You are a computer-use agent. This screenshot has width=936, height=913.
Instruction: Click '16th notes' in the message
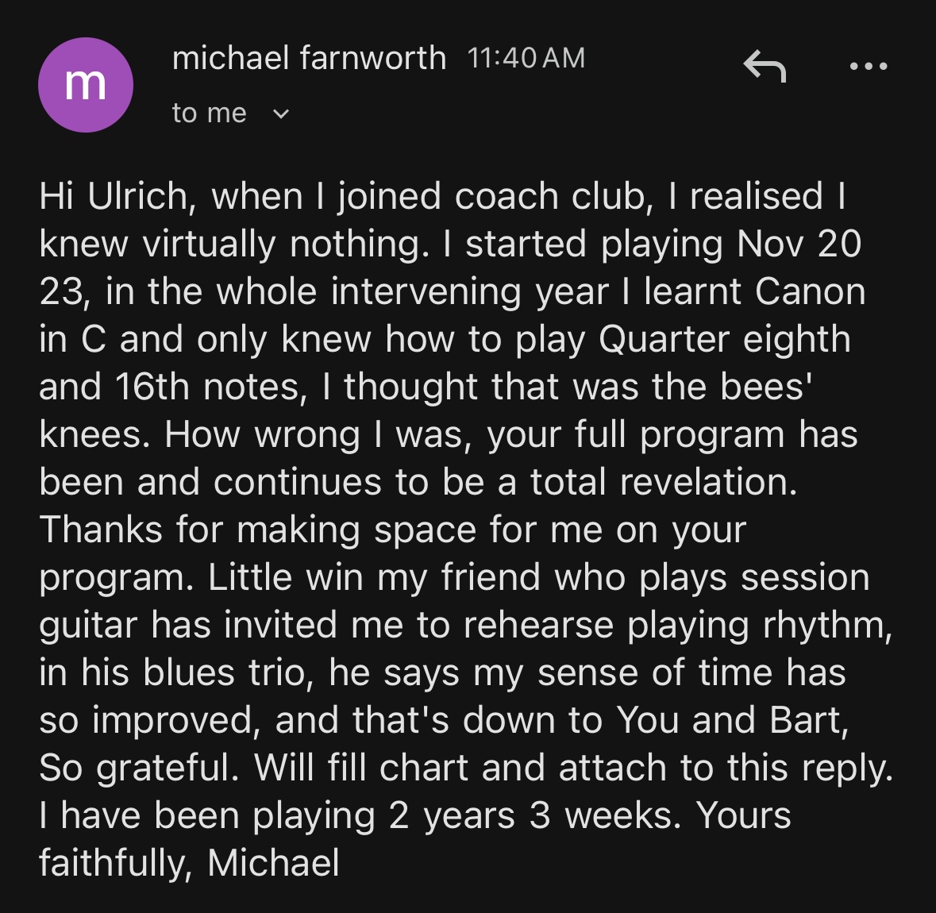(x=206, y=387)
